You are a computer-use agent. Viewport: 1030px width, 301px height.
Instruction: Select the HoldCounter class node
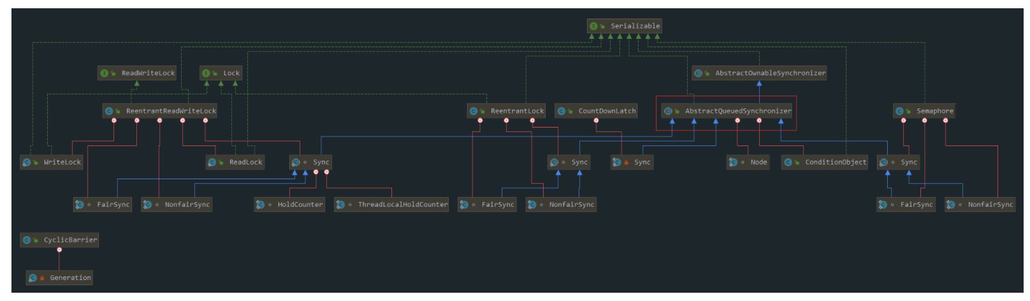[x=290, y=205]
